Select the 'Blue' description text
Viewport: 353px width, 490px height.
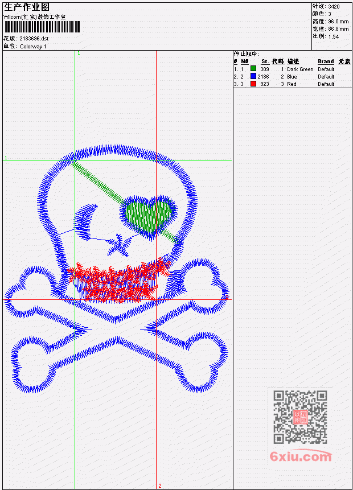292,77
